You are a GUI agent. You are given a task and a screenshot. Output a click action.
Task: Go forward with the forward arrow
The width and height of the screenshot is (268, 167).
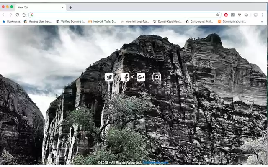point(10,15)
